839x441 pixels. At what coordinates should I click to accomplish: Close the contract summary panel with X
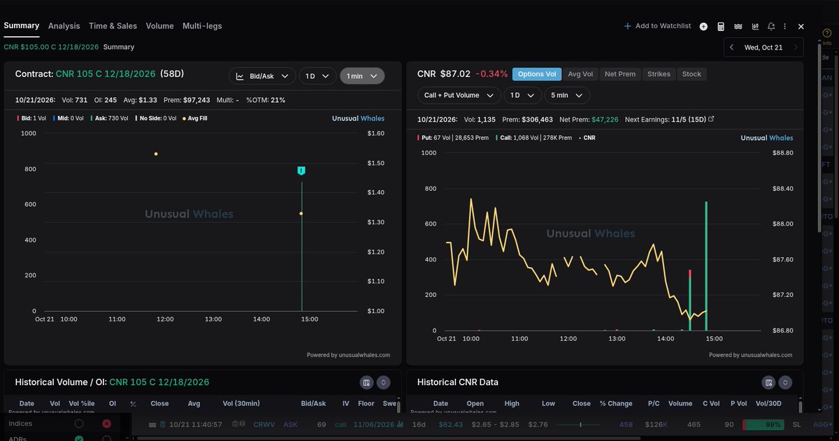(x=801, y=27)
